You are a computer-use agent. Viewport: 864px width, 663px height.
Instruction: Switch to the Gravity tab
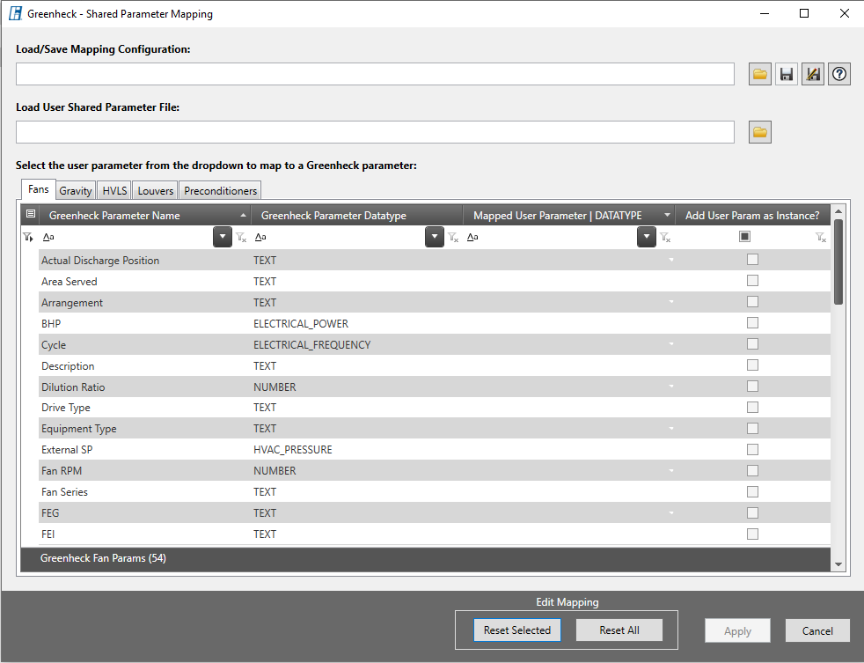76,191
